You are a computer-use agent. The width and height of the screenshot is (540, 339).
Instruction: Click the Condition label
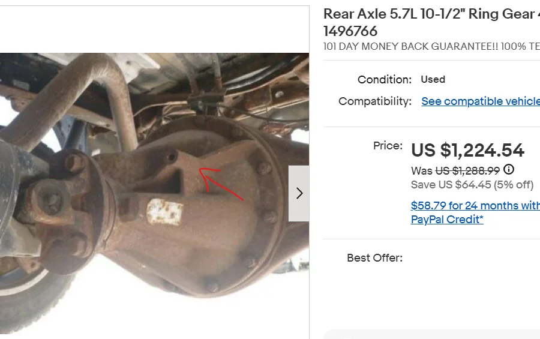(385, 79)
